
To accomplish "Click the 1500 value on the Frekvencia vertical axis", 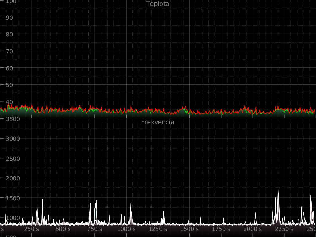I will [13, 198].
